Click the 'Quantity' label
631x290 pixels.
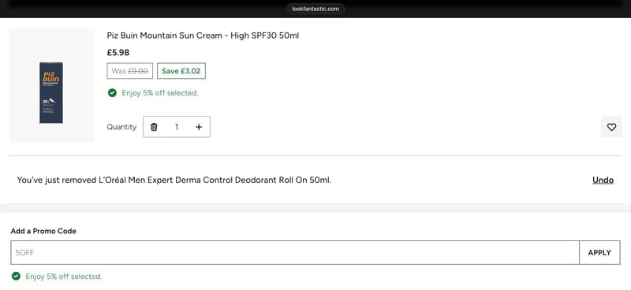tap(121, 127)
